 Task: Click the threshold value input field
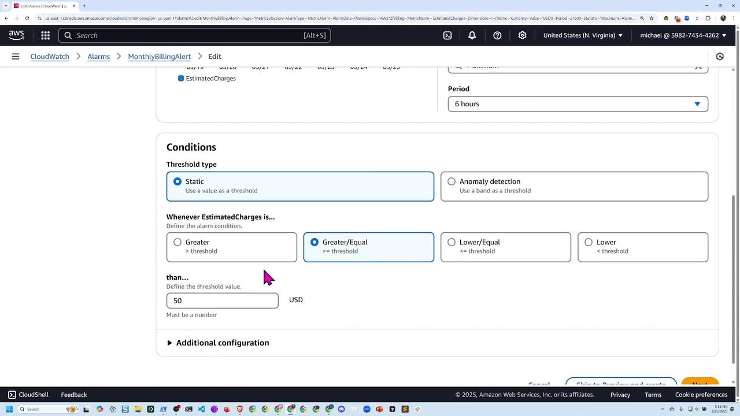tap(222, 300)
